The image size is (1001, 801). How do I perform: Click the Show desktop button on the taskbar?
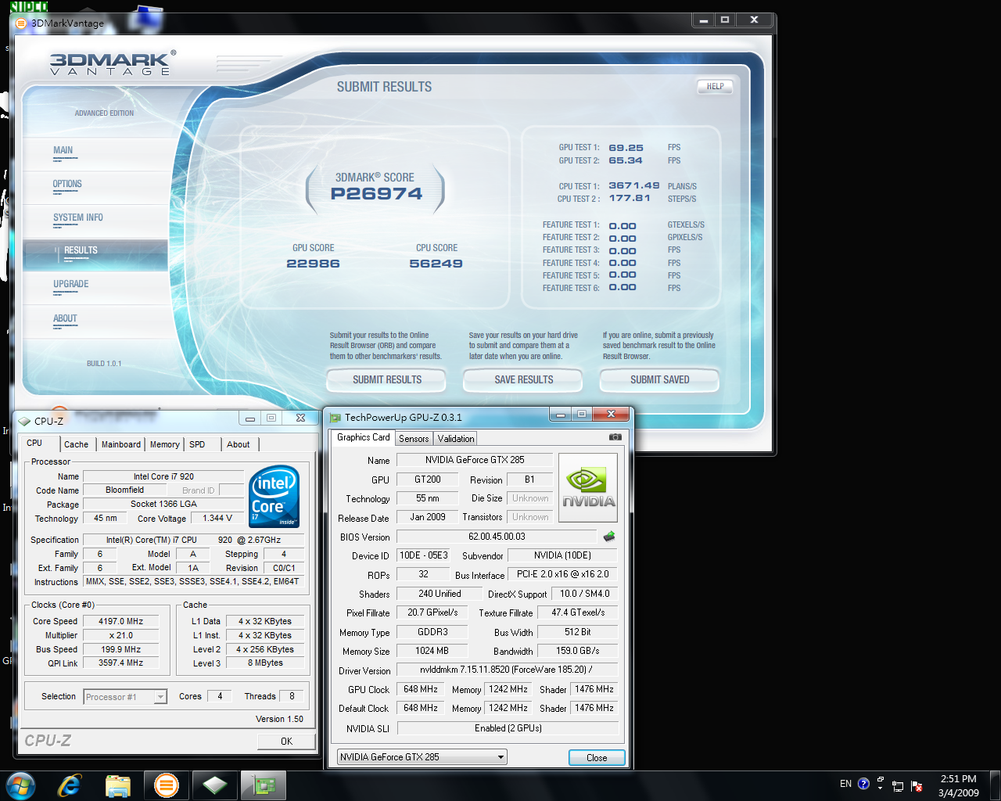click(x=996, y=785)
